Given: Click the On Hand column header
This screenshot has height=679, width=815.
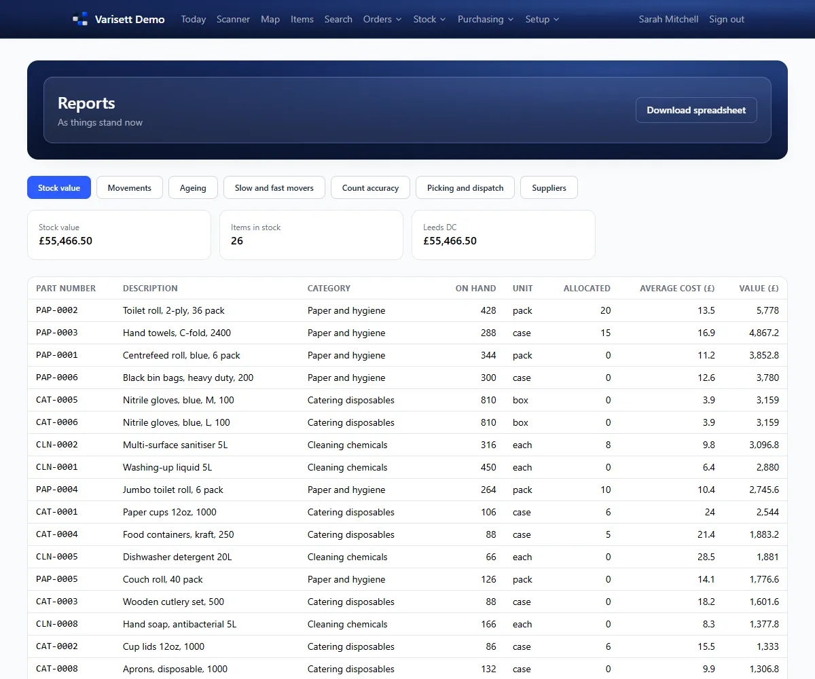Looking at the screenshot, I should [475, 288].
